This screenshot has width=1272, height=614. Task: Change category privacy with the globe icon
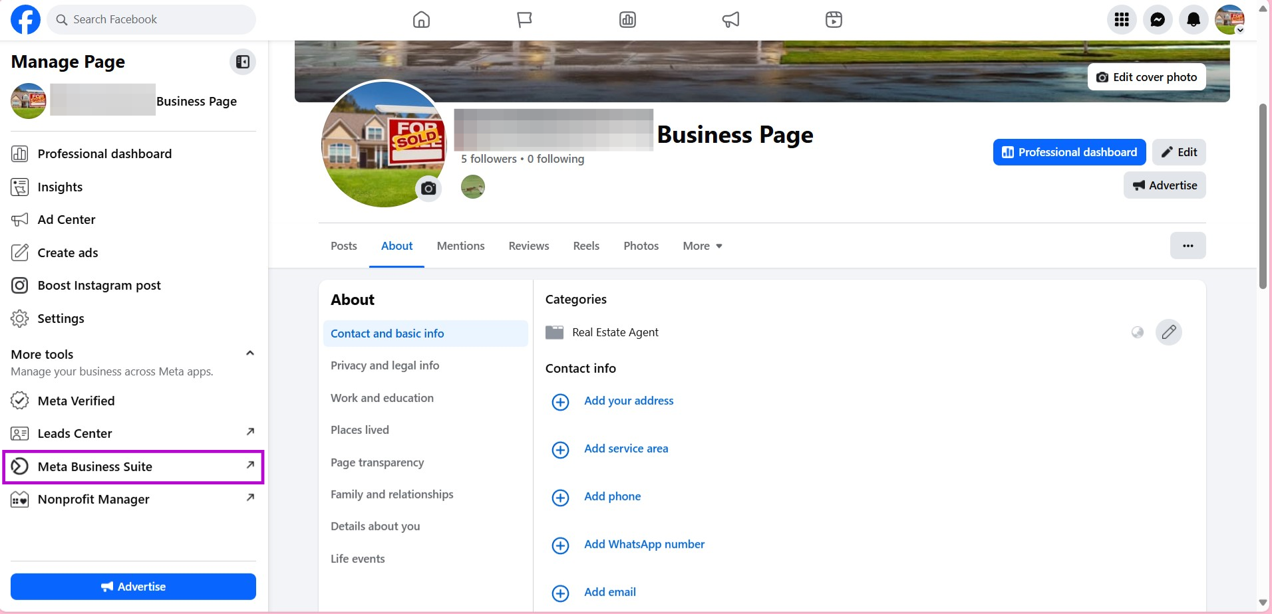click(1138, 332)
